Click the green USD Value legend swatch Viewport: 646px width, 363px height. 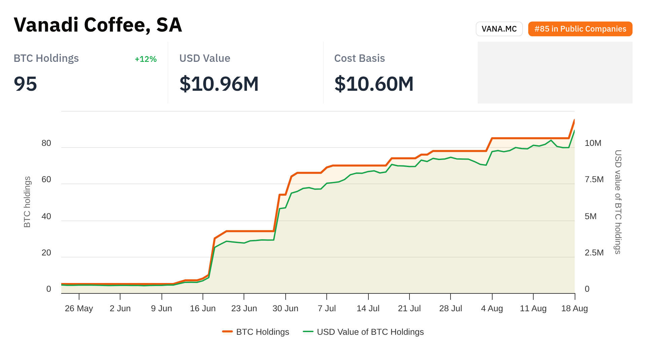308,332
